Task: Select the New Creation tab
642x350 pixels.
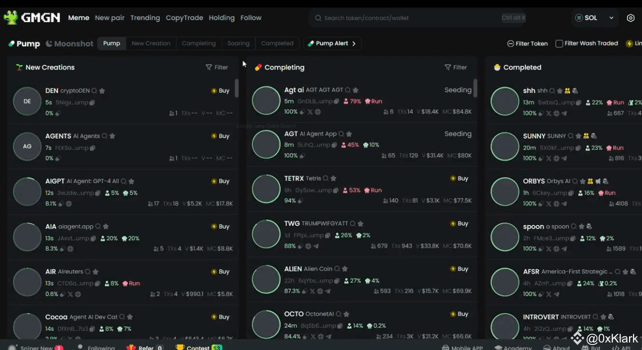Action: point(151,43)
